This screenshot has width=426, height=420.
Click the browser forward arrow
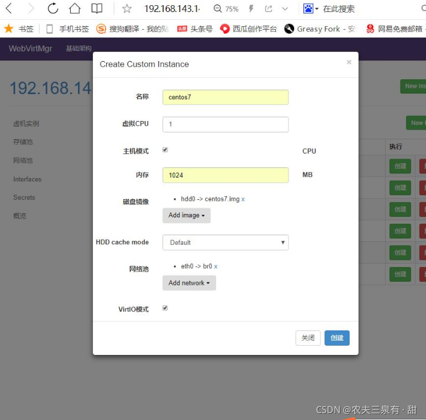pos(31,9)
